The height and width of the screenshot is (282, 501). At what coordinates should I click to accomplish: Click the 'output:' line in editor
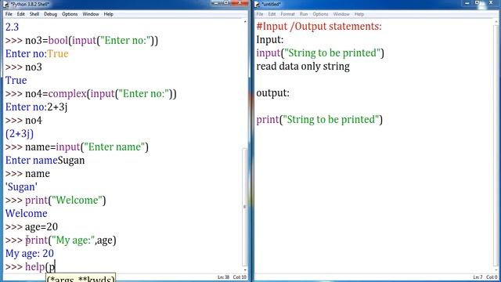272,92
